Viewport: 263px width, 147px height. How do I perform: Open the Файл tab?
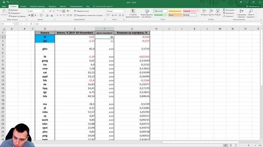coord(4,7)
